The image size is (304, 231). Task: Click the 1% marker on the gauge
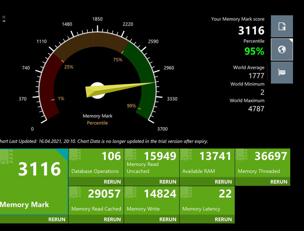pos(61,99)
